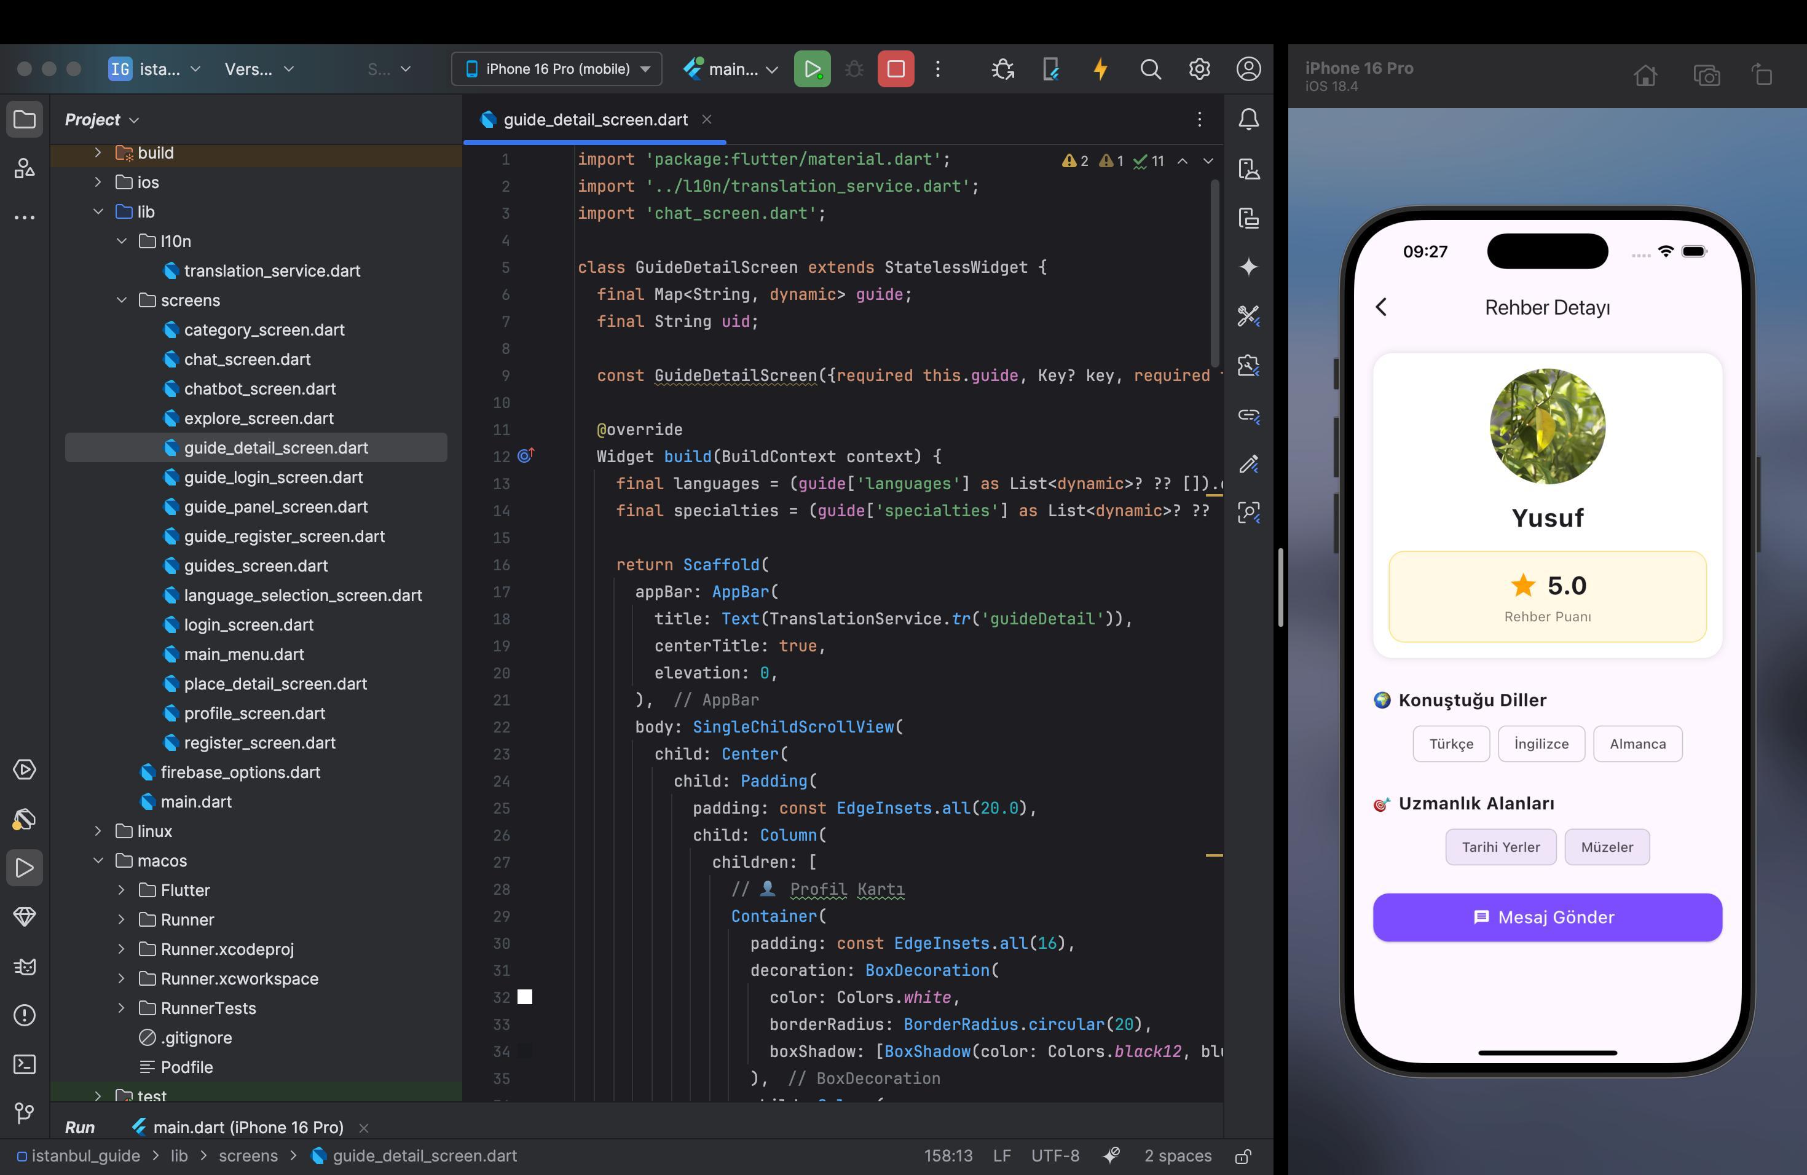Image resolution: width=1807 pixels, height=1175 pixels.
Task: Collapse the screens folder
Action: coord(122,300)
